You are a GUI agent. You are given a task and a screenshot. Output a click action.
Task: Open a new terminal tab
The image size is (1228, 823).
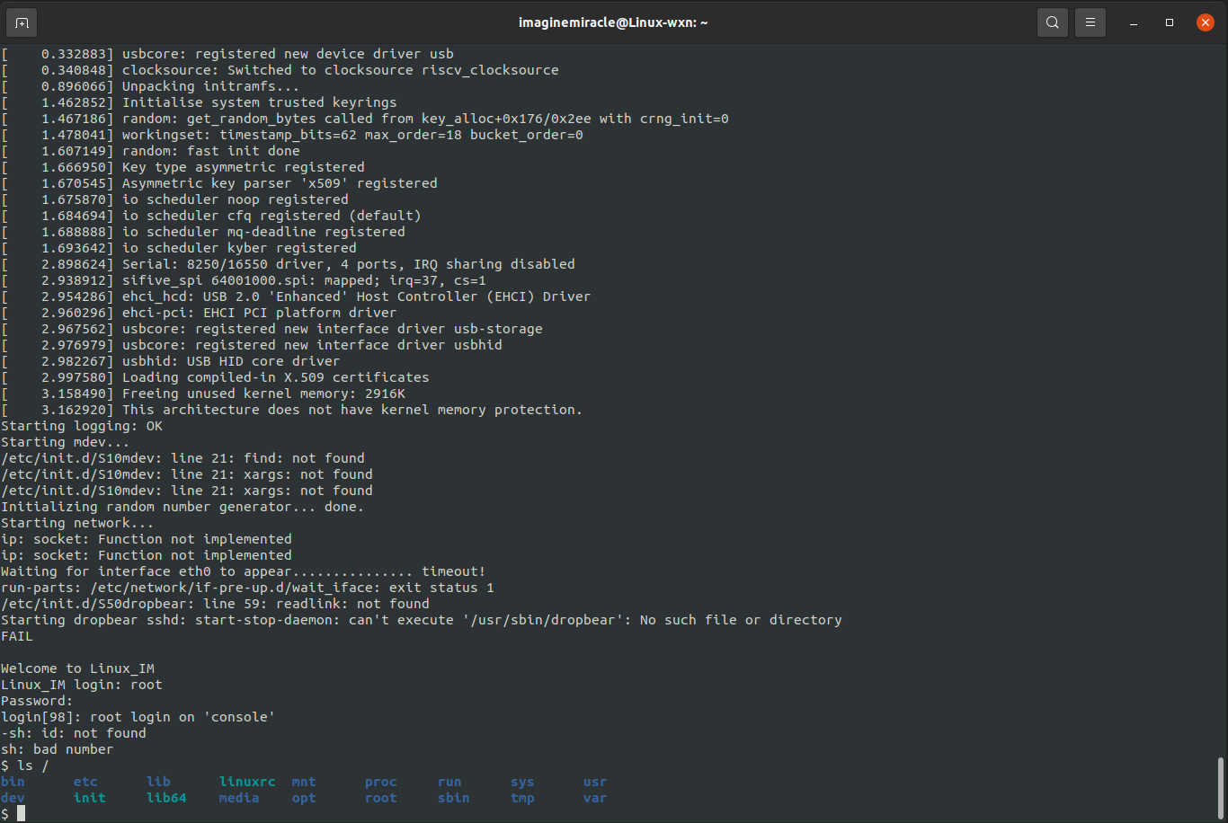(x=21, y=22)
